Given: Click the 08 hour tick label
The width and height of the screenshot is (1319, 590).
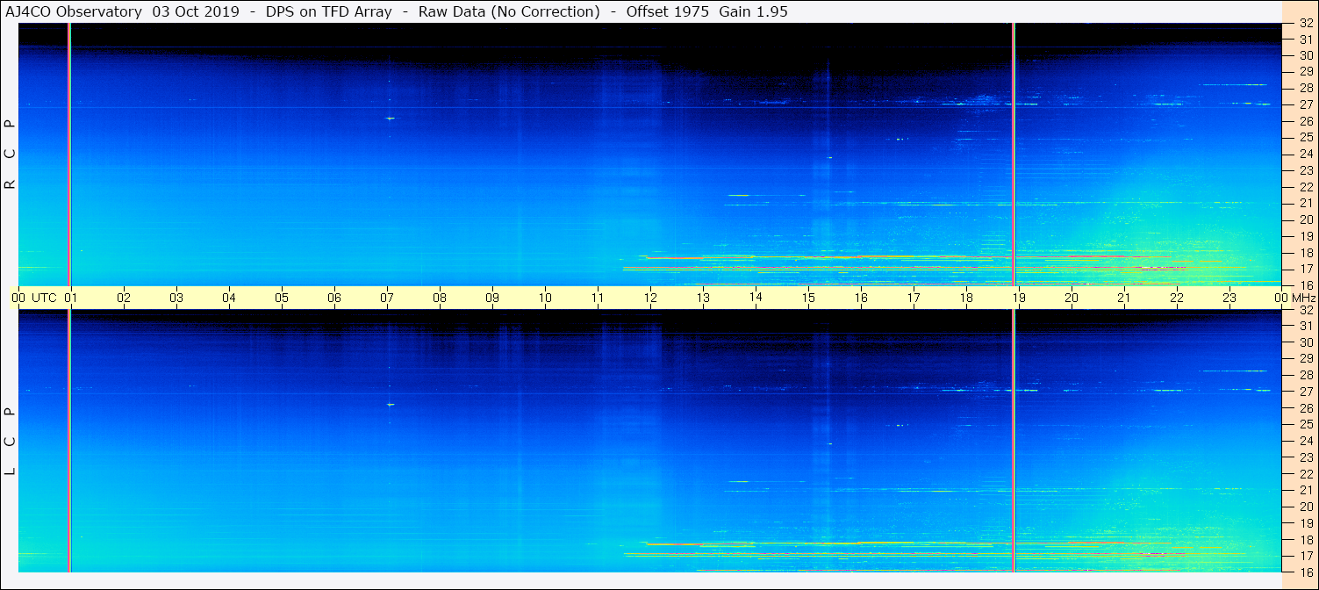Looking at the screenshot, I should coord(440,298).
